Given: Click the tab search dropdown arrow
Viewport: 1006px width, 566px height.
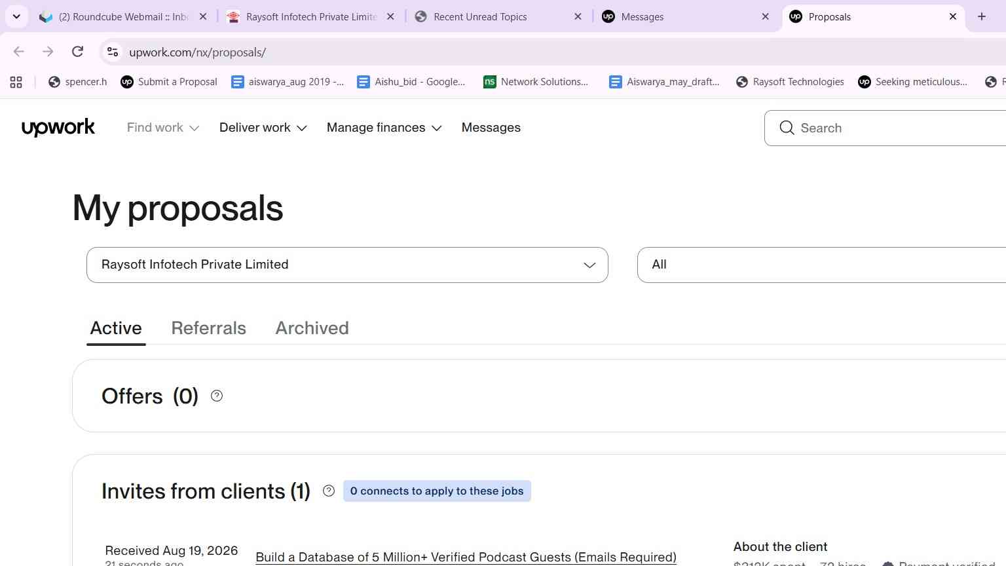Looking at the screenshot, I should (16, 16).
